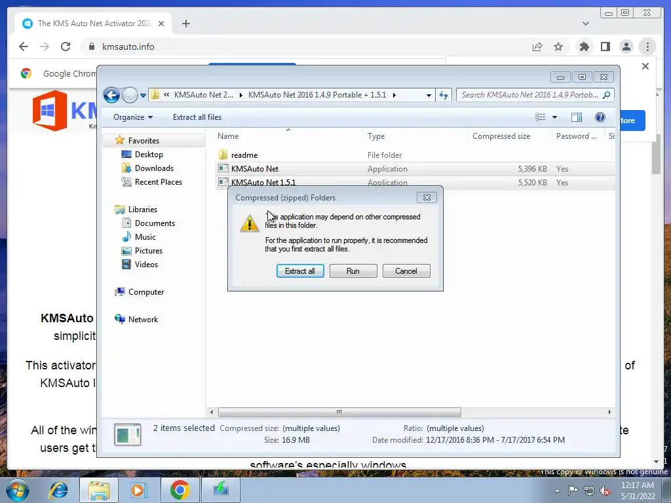Open Documents library

(x=155, y=223)
